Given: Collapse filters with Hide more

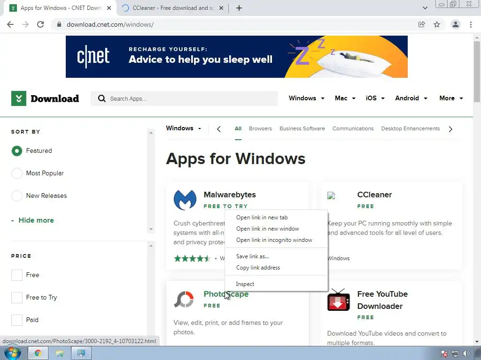Looking at the screenshot, I should coord(32,220).
